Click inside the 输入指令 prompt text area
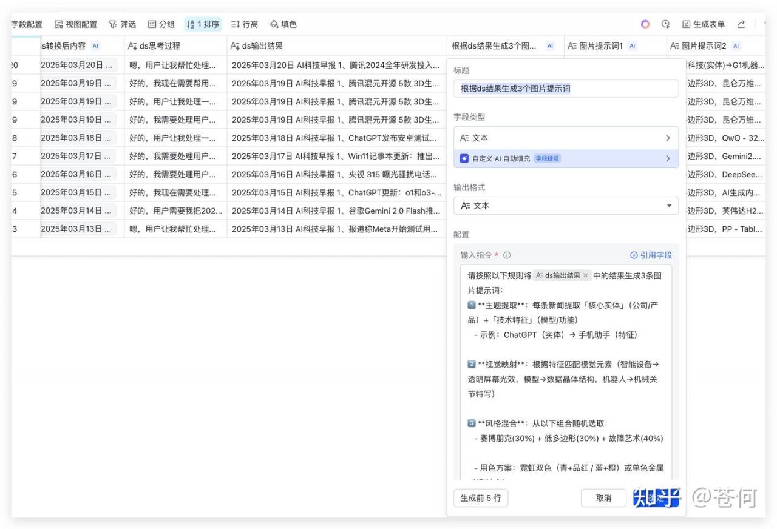 point(566,373)
